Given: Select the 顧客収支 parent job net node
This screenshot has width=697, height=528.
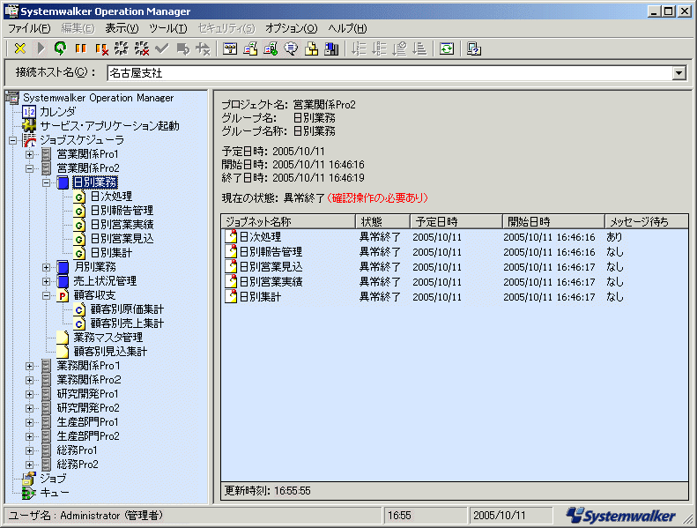Looking at the screenshot, I should click(x=94, y=295).
